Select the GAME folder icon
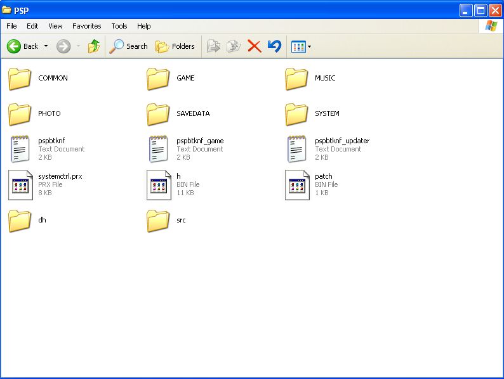 pos(158,79)
